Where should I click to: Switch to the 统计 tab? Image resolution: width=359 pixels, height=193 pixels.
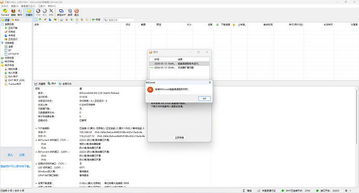click(52, 84)
